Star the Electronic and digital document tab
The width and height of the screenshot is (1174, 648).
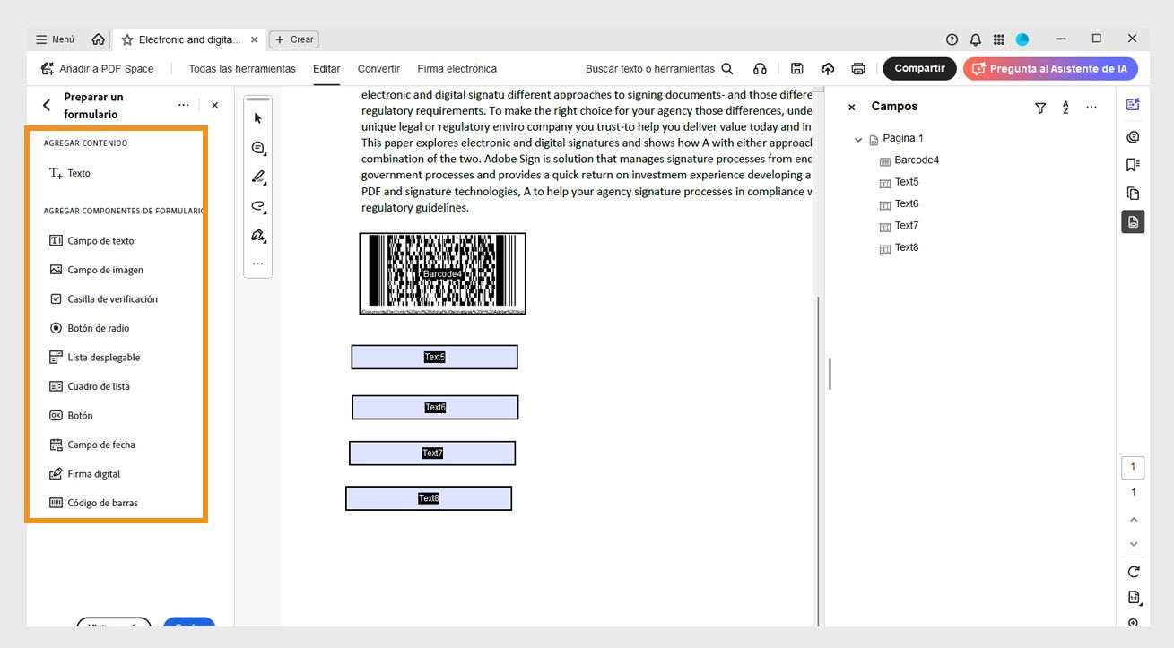click(x=127, y=39)
